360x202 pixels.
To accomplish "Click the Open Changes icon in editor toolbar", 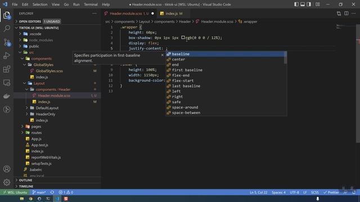I will click(339, 13).
